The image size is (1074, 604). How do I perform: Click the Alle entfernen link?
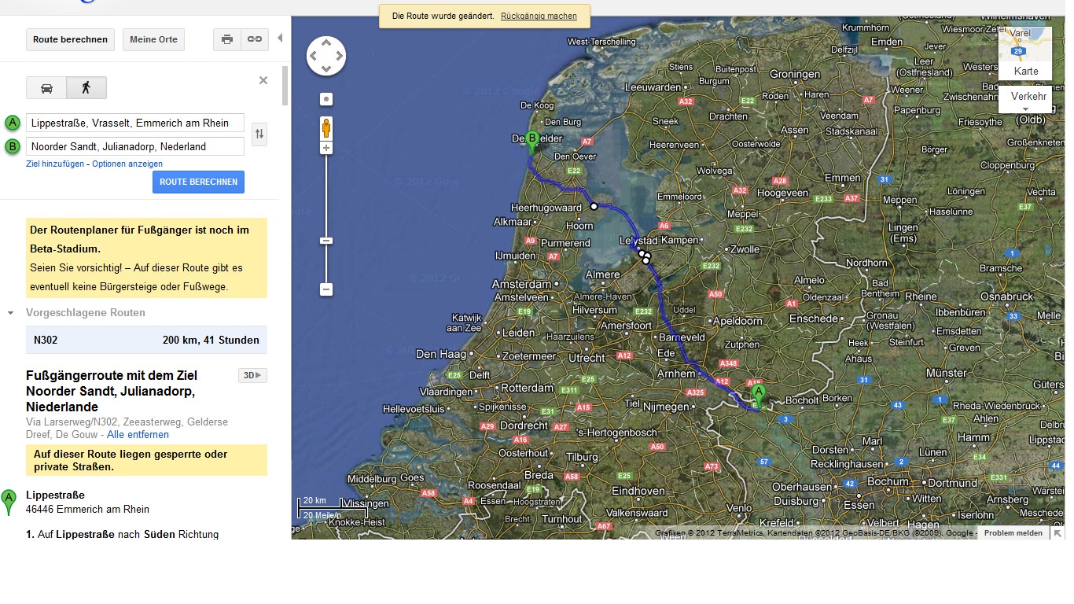pos(138,434)
